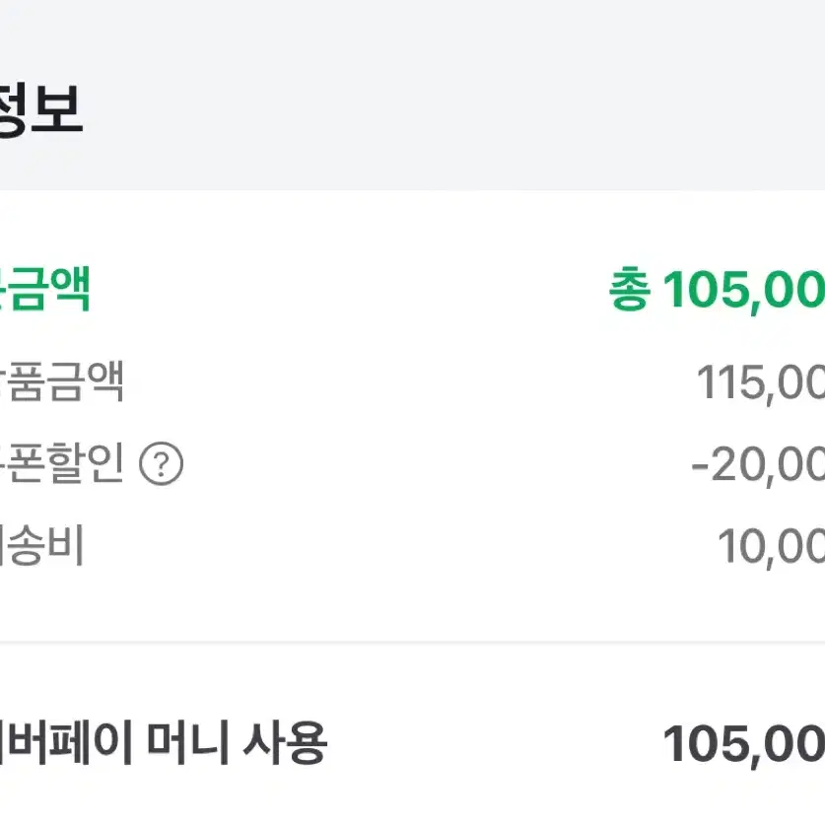Click the 상품금액 product price label

pyautogui.click(x=61, y=381)
